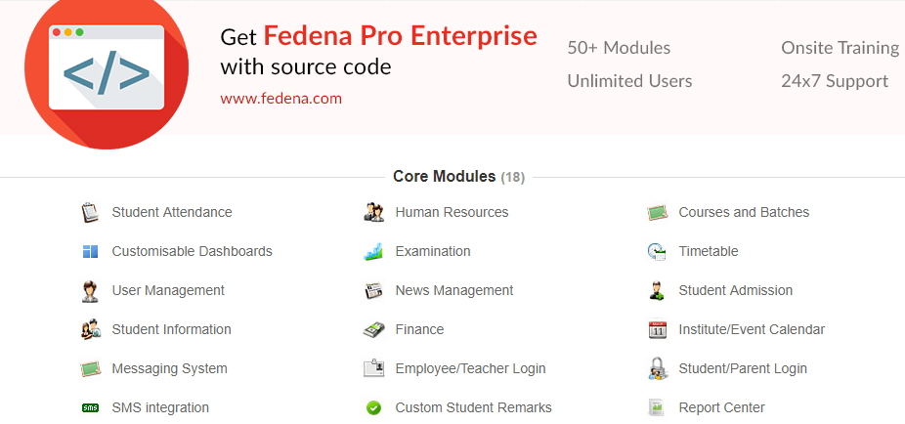Click the Customisable Dashboards blue grid icon
The height and width of the screenshot is (424, 905).
click(x=90, y=251)
